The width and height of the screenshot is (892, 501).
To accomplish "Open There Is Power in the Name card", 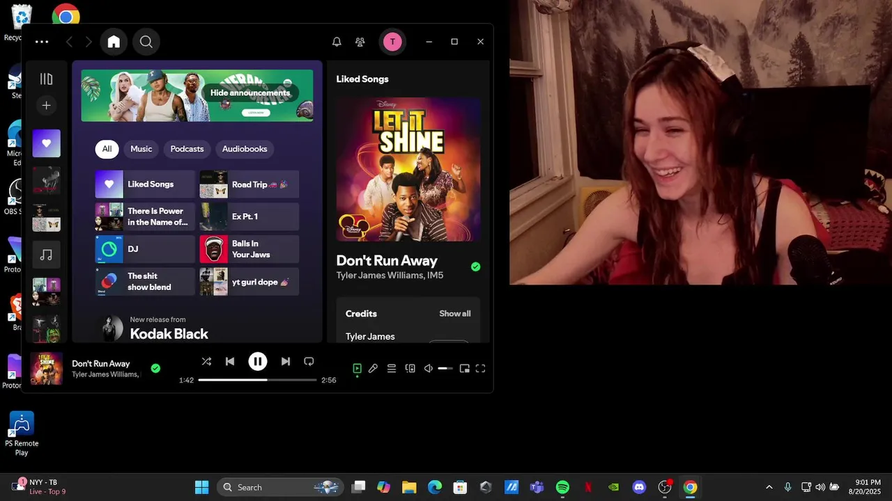I will coord(145,216).
